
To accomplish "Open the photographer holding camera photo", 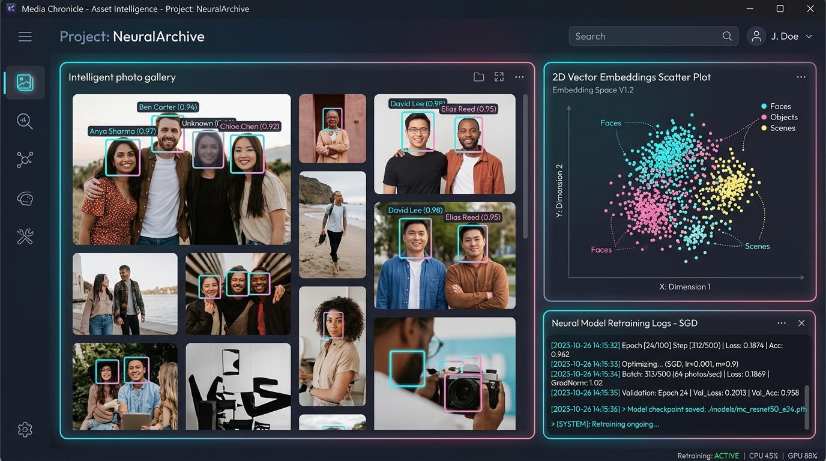I will pos(445,373).
